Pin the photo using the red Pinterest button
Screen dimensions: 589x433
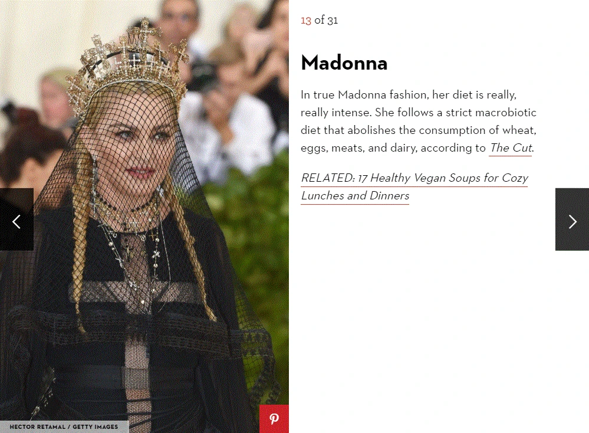tap(274, 419)
